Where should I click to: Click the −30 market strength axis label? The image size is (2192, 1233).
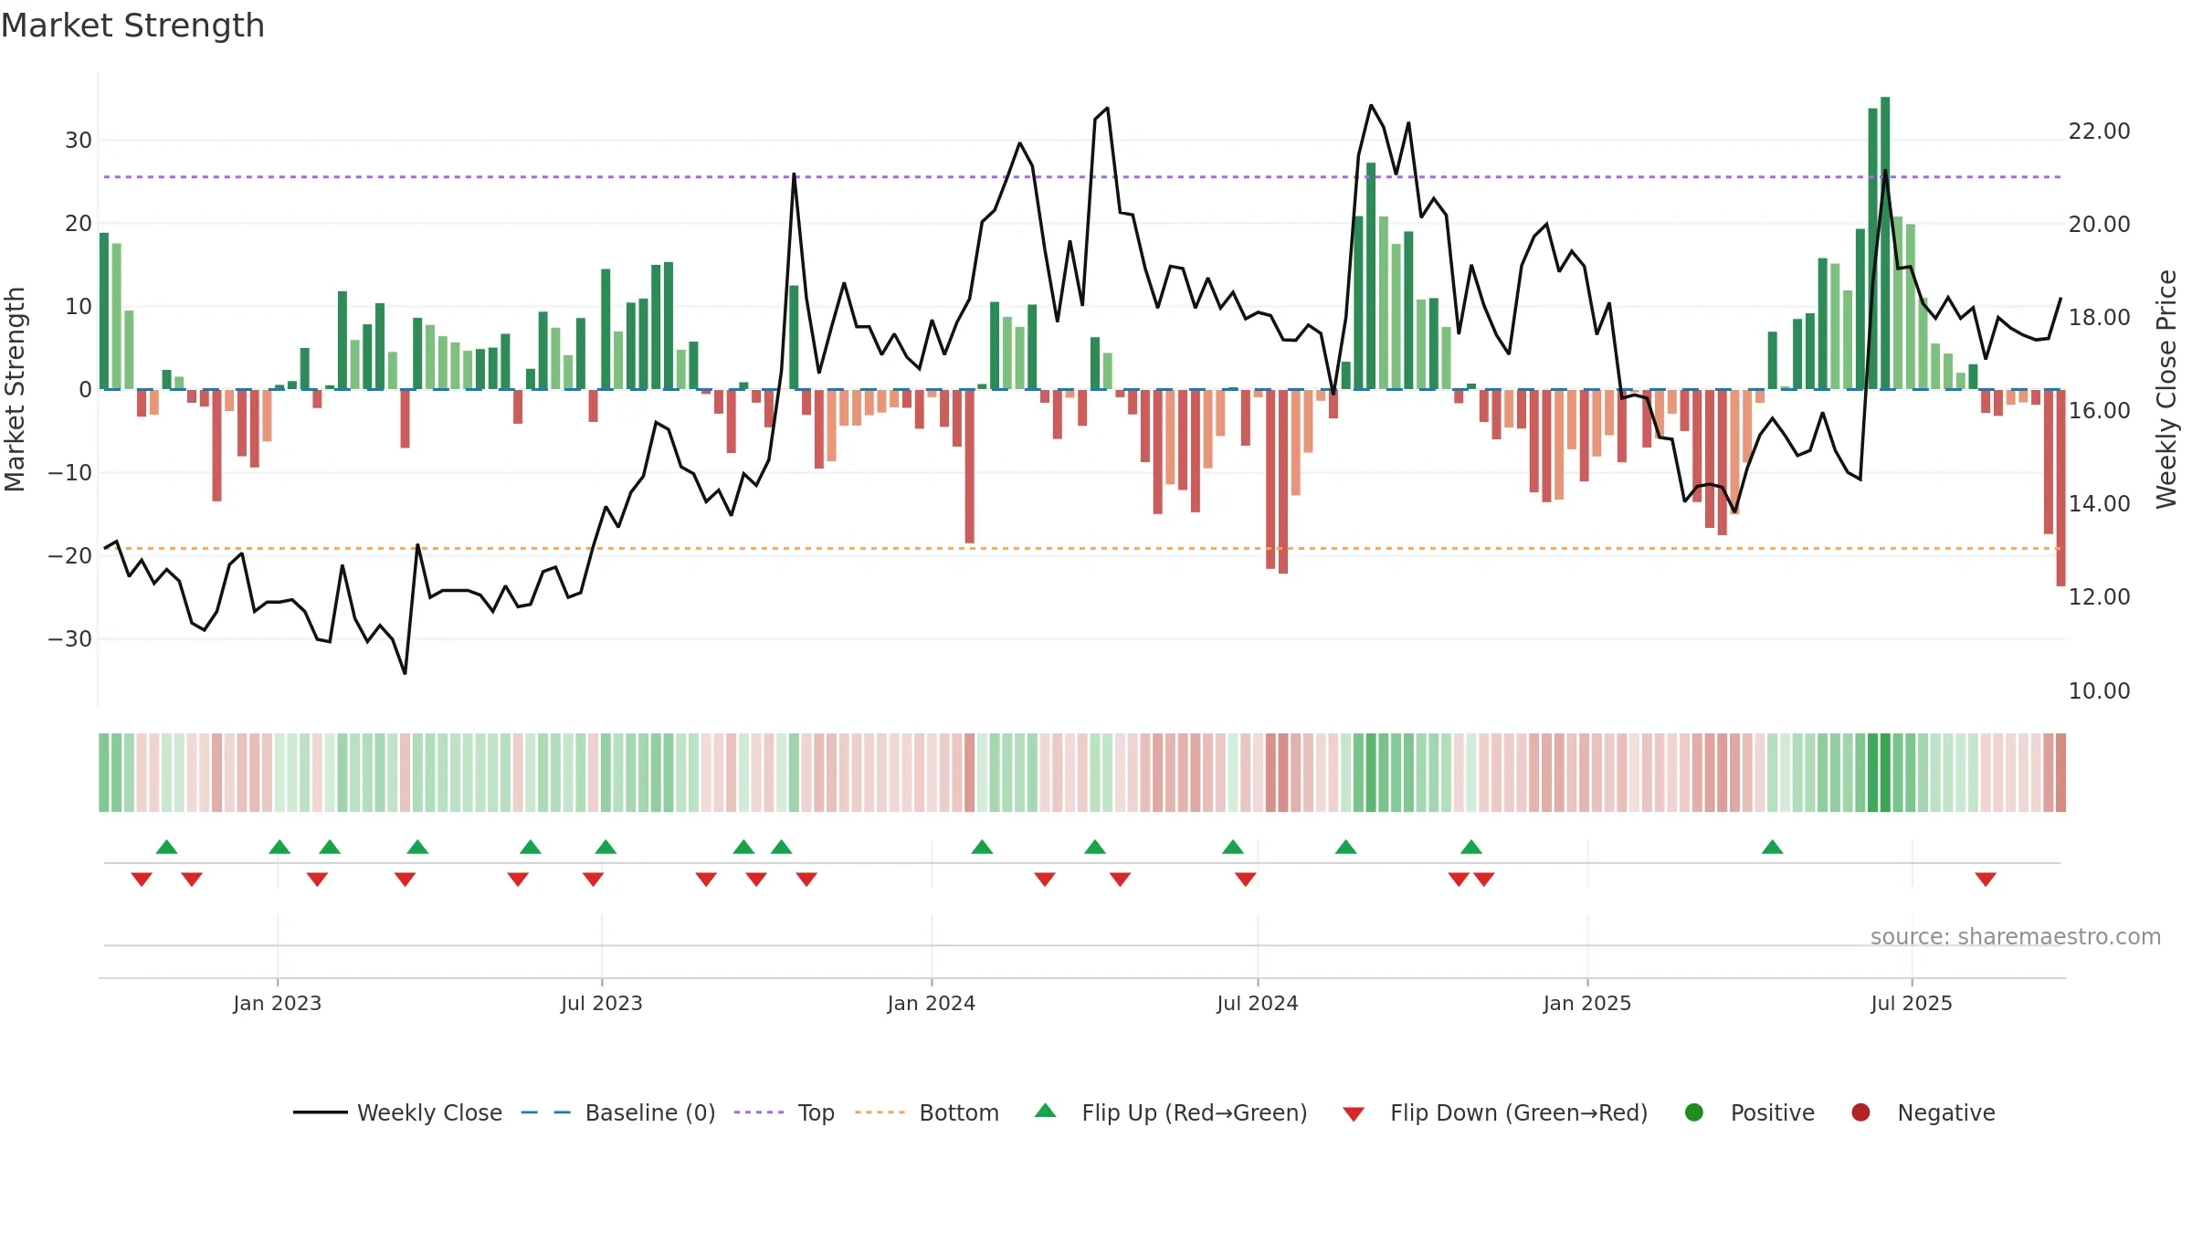click(70, 639)
